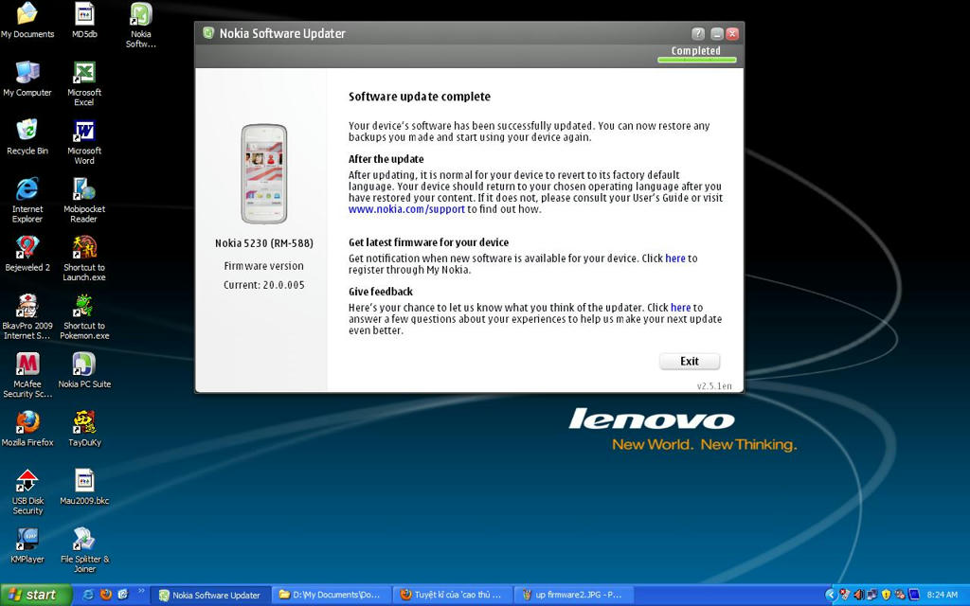Close the Nokia Software Updater window
Image resolution: width=970 pixels, height=606 pixels.
[732, 33]
